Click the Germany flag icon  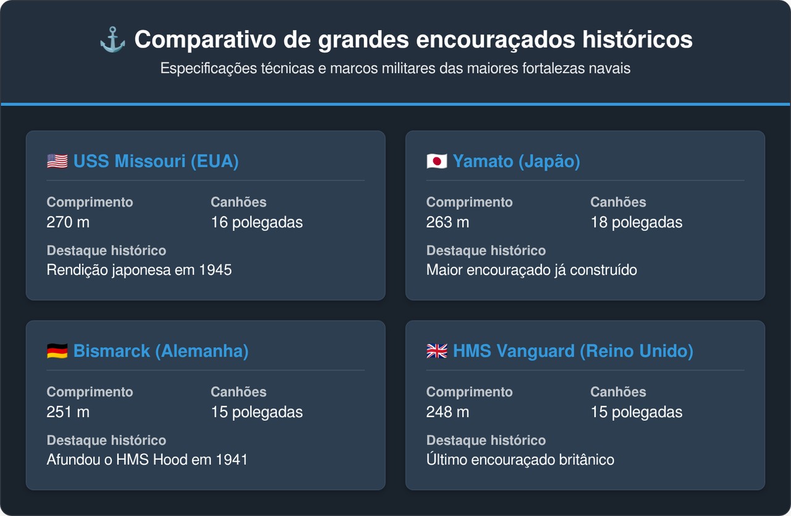[57, 351]
